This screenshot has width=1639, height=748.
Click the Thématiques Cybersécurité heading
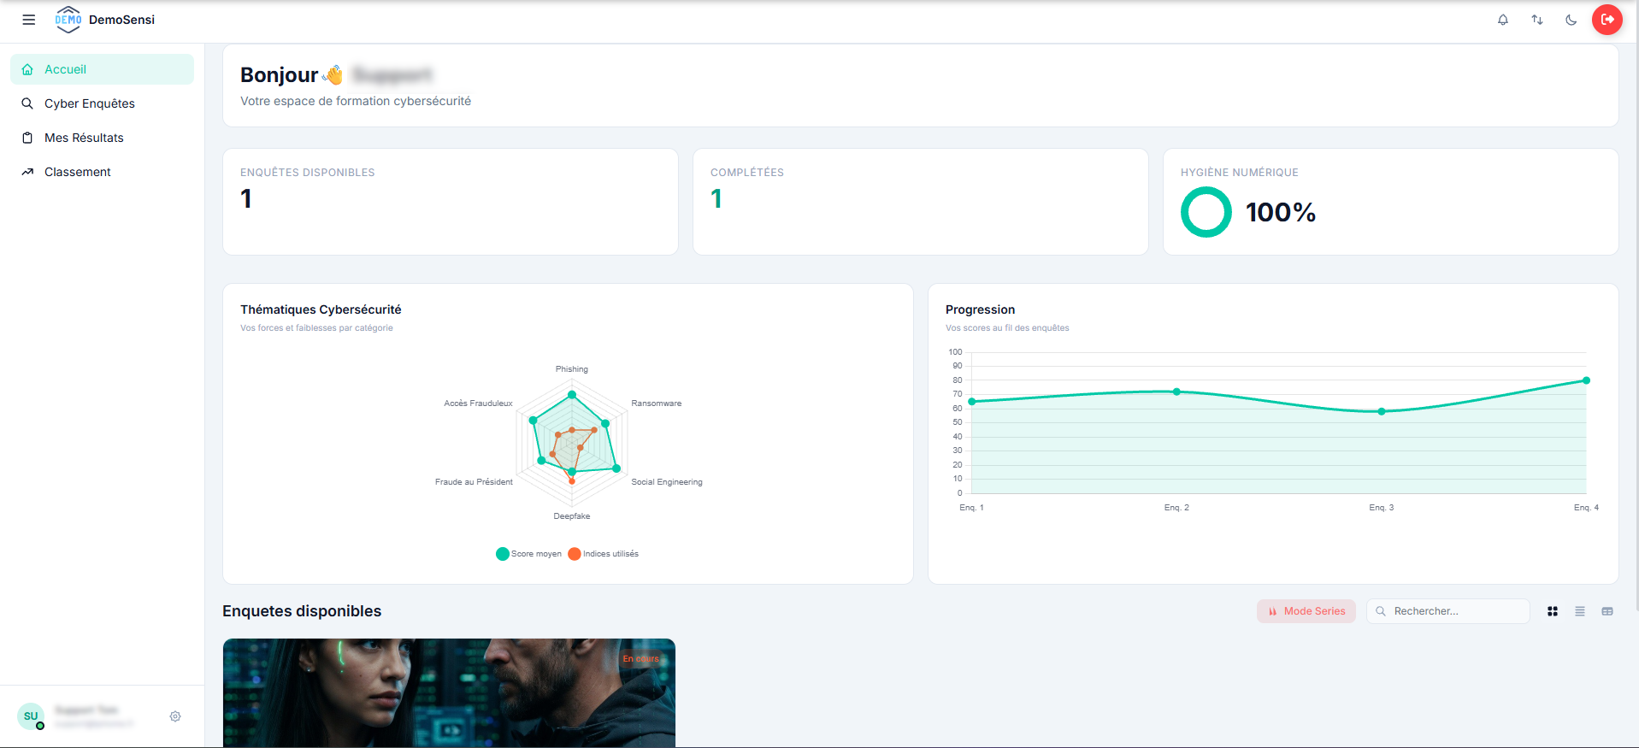tap(321, 309)
